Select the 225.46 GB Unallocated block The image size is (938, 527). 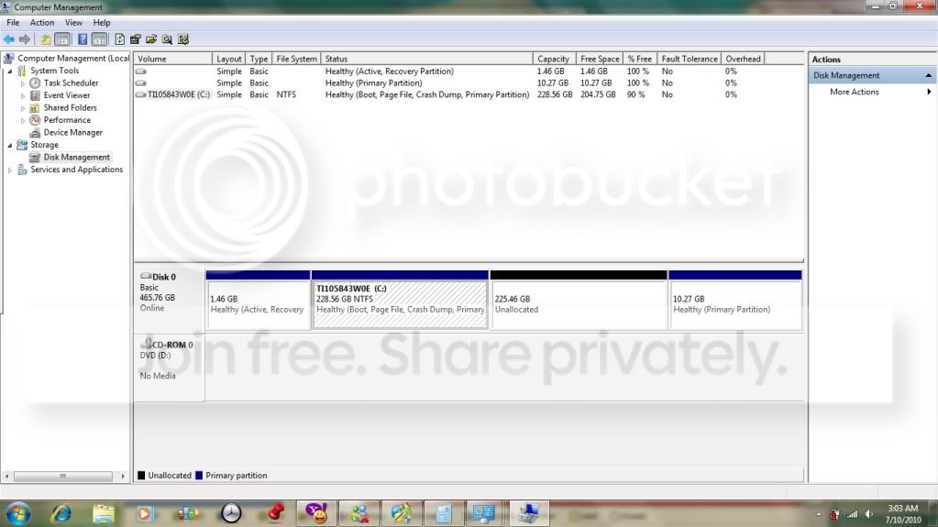(578, 300)
